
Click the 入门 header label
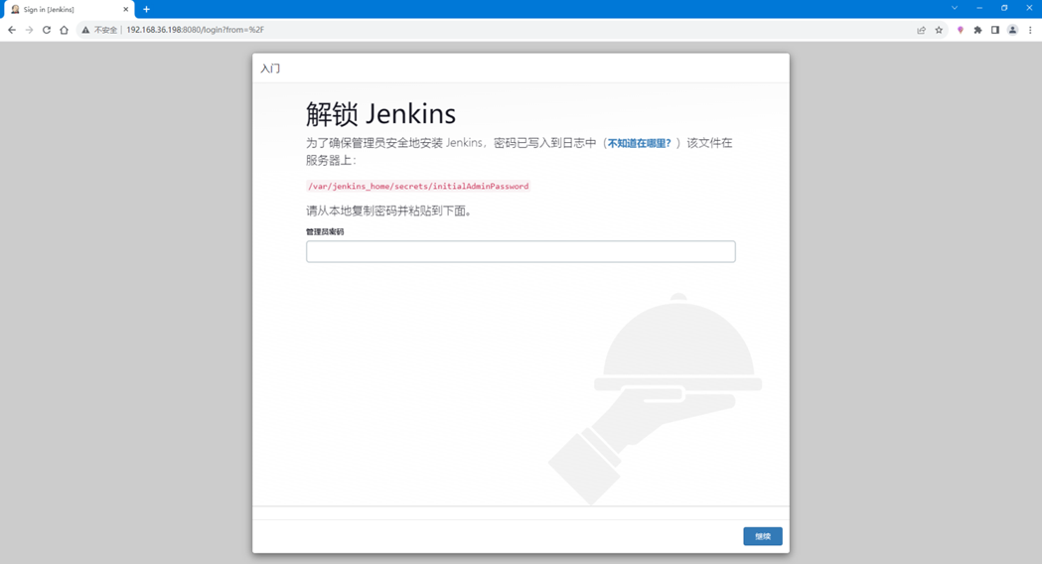pyautogui.click(x=270, y=69)
